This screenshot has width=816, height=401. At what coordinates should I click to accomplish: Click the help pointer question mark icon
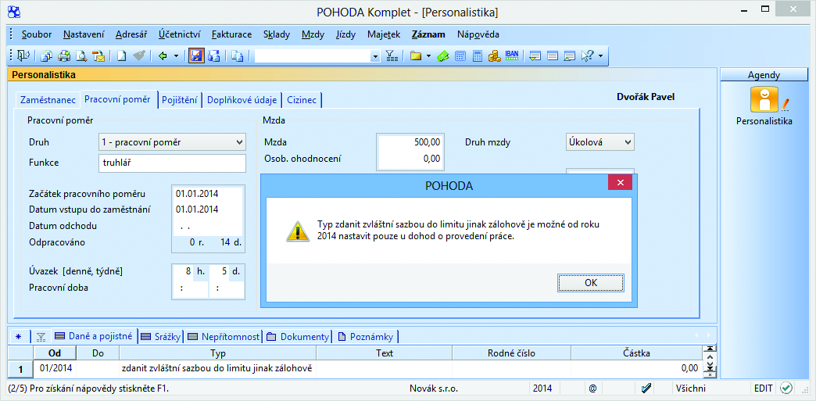click(587, 55)
